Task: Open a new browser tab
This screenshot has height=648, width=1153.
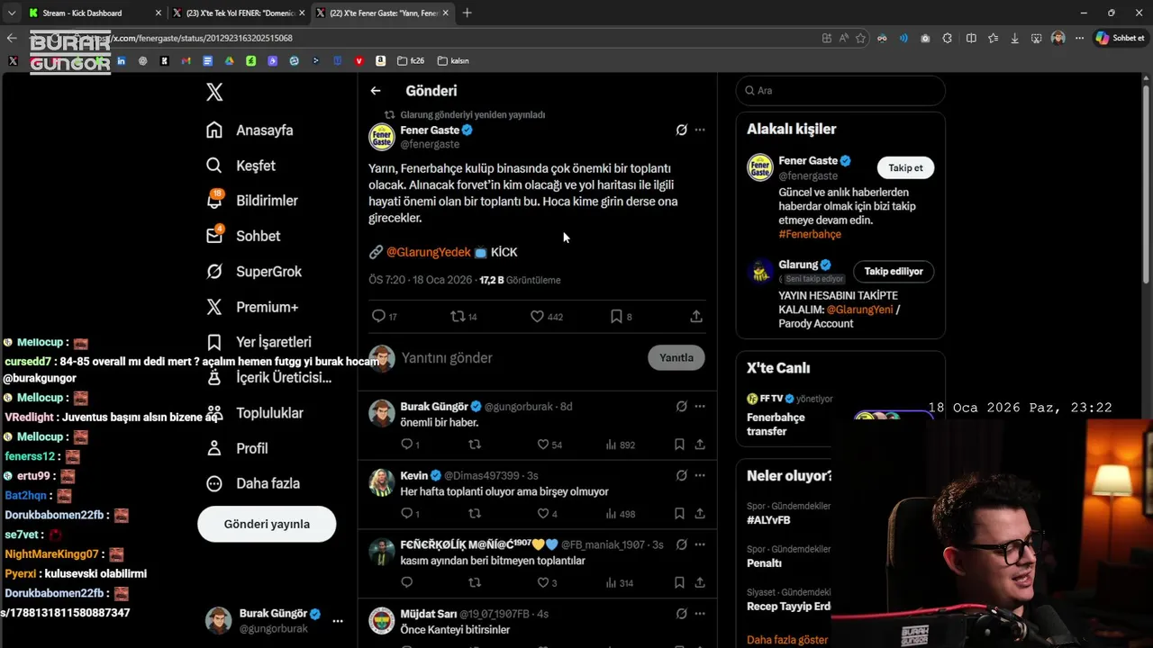Action: (467, 13)
